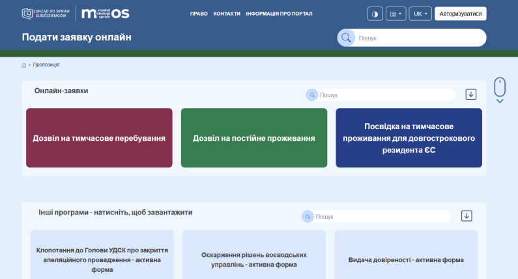This screenshot has height=279, width=518.
Task: Open Дозвіл на тимчасове перебування tile
Action: [99, 138]
